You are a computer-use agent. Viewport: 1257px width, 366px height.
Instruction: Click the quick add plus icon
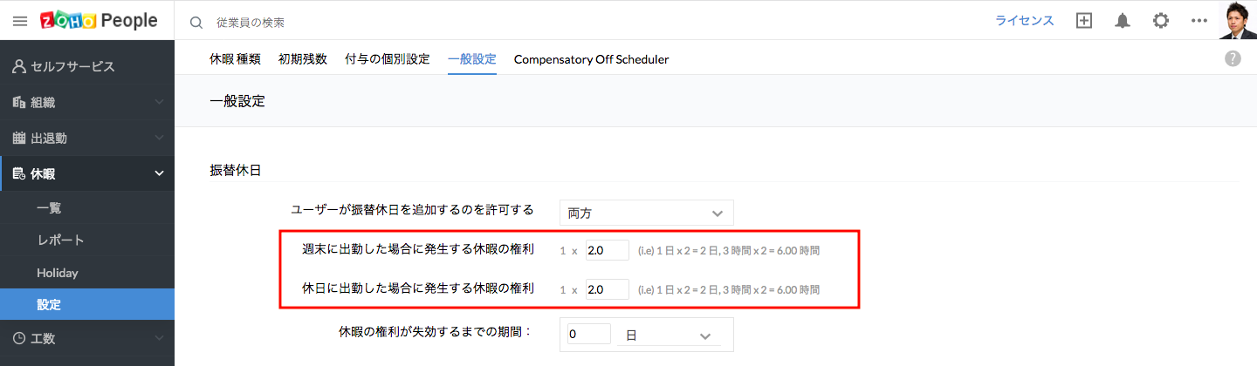click(x=1084, y=21)
